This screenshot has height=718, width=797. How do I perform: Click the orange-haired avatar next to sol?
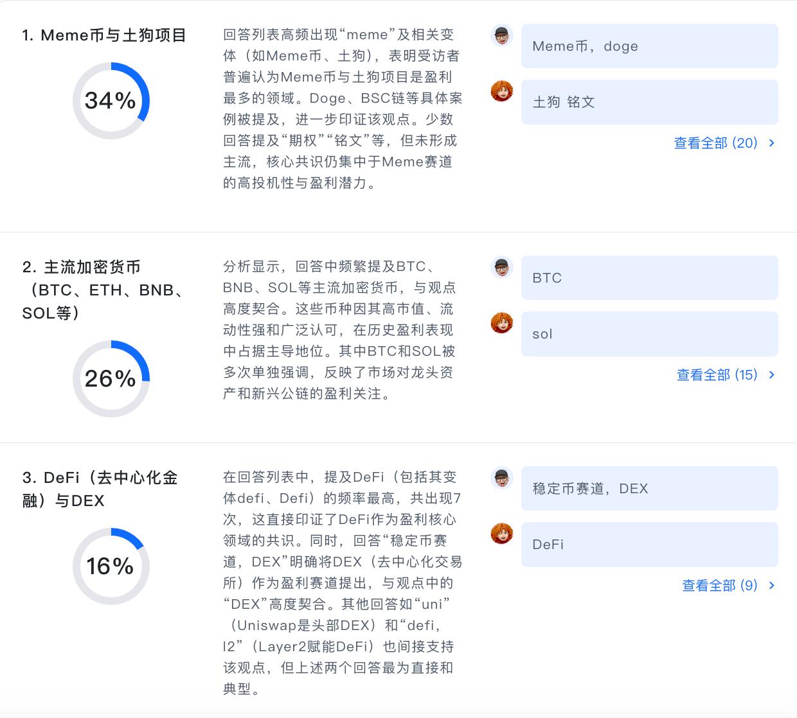coord(501,324)
